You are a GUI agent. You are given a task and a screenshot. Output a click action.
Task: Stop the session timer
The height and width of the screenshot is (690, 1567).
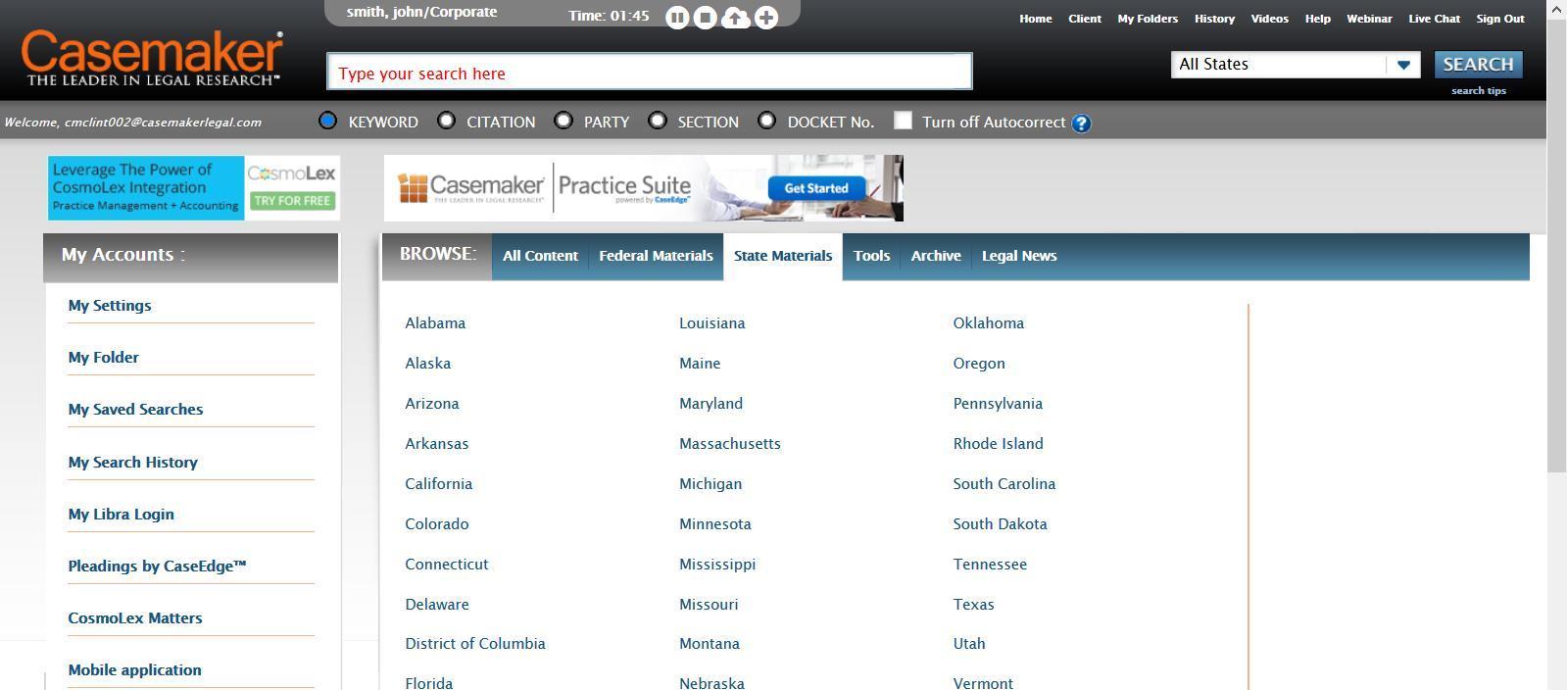click(x=706, y=18)
